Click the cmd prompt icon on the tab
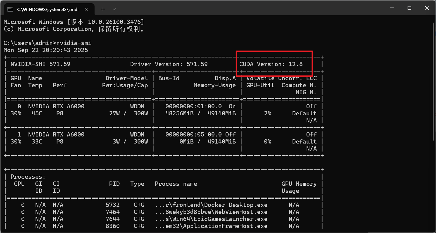 coord(10,9)
